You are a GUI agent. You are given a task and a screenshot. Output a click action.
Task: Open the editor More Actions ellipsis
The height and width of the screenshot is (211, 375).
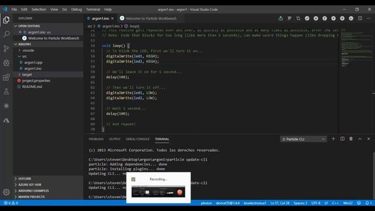369,18
